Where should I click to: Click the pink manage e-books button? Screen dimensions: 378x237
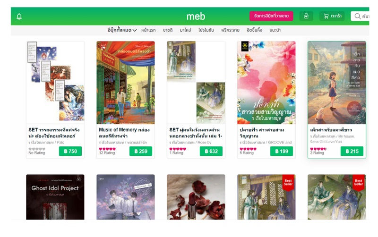(271, 16)
